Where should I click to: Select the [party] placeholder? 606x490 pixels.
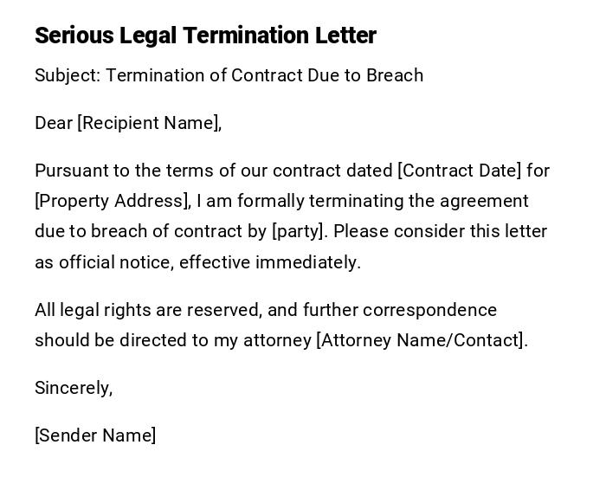tap(300, 231)
